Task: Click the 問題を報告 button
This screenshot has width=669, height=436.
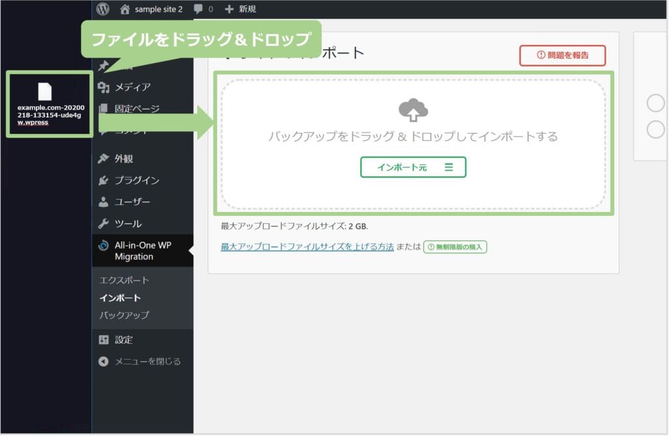Action: [x=563, y=55]
